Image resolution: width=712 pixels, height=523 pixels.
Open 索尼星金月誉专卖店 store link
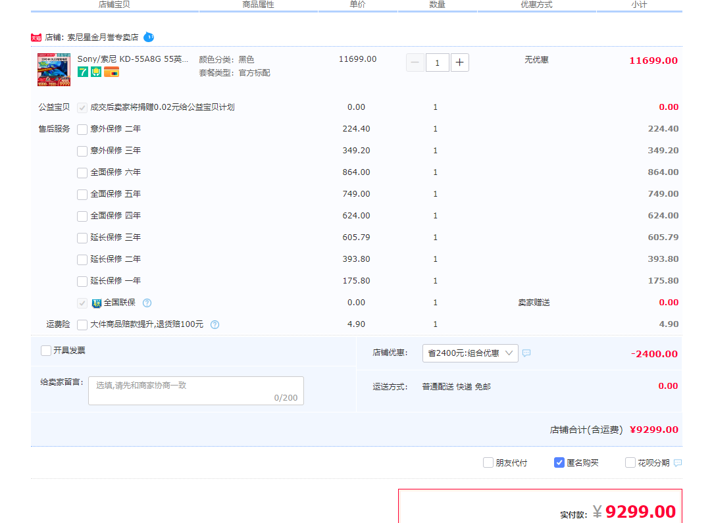pos(103,37)
